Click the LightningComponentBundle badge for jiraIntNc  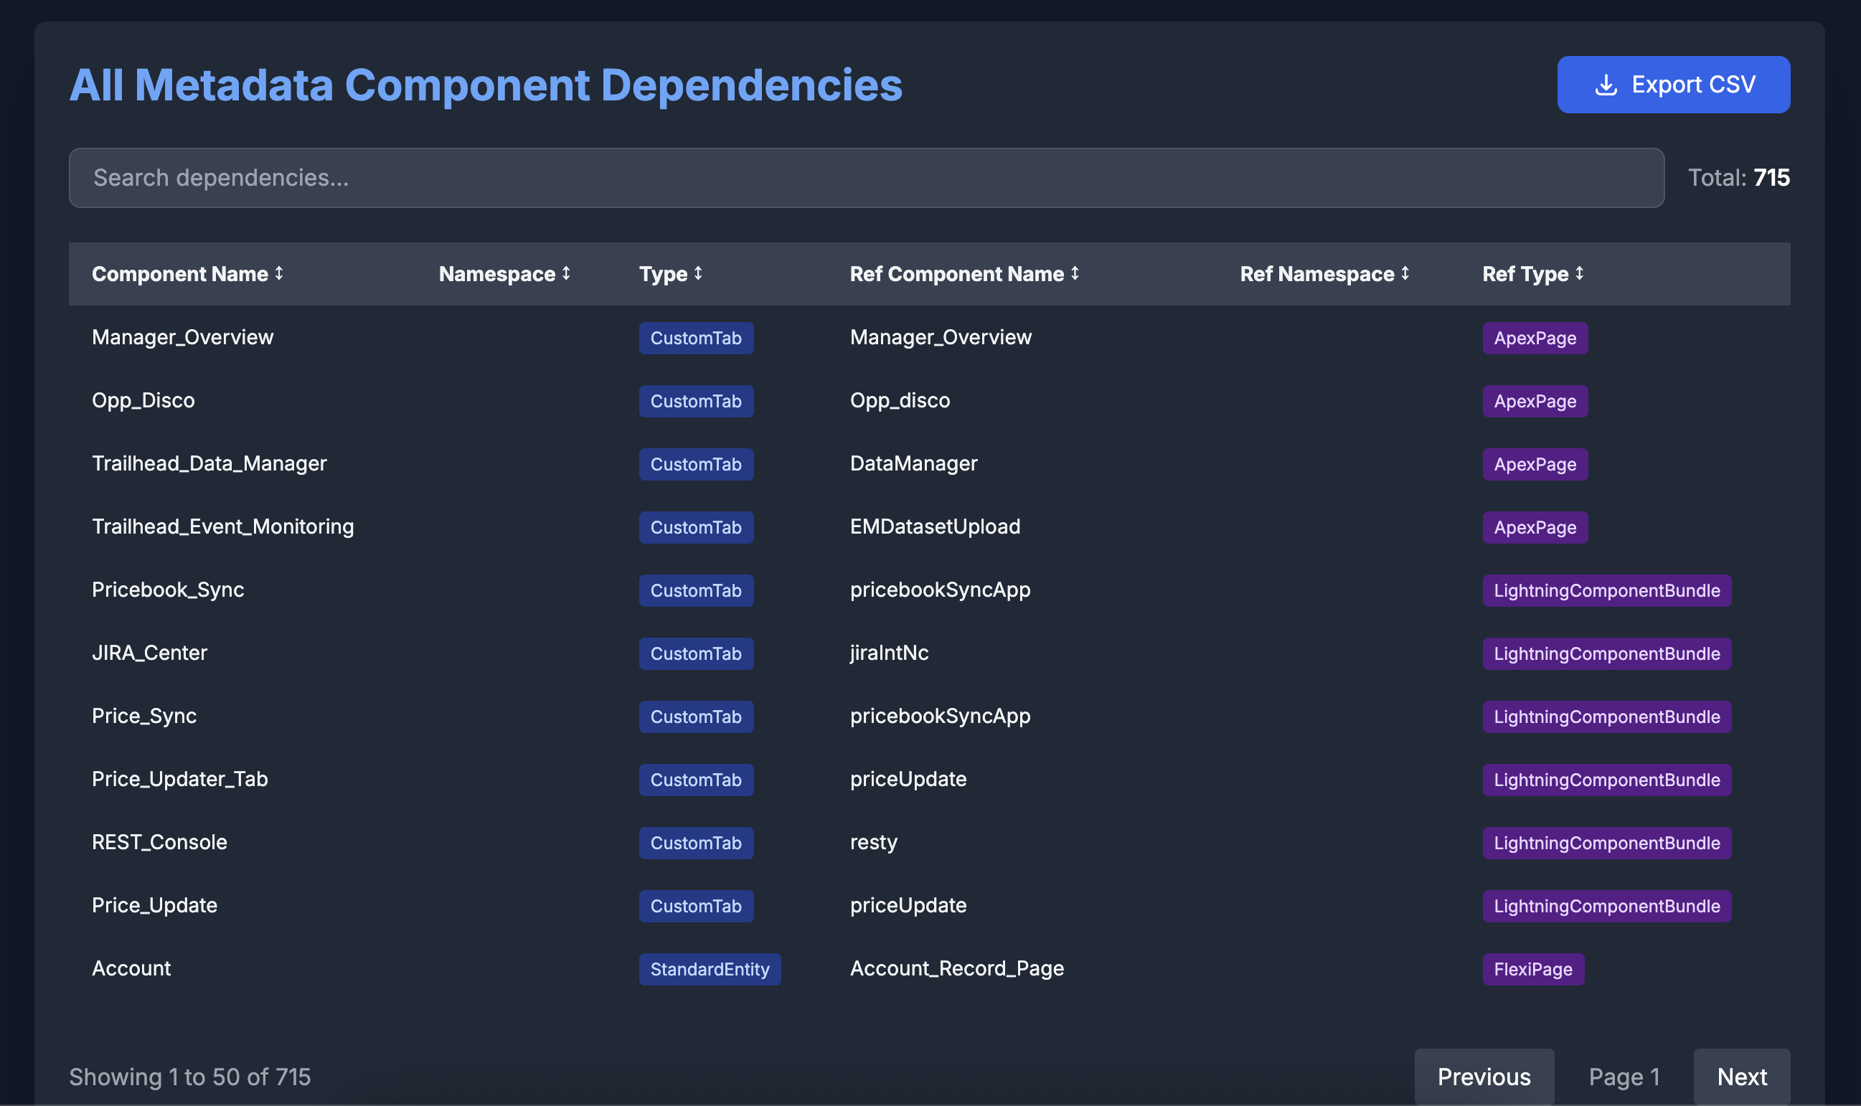(x=1606, y=653)
